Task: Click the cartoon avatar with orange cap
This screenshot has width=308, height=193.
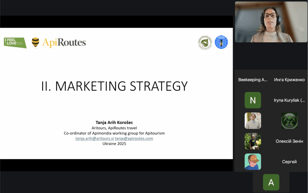Action: pyautogui.click(x=253, y=162)
